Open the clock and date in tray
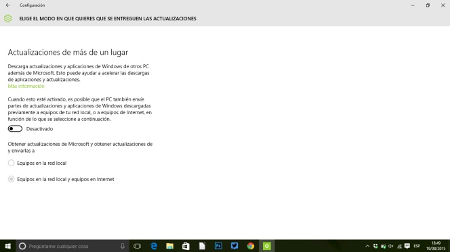This screenshot has width=450, height=252. 436,246
